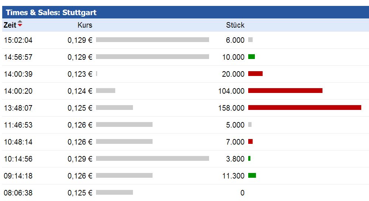The width and height of the screenshot is (369, 201).
Task: Click the 0,124 € price value
Action: [x=80, y=91]
